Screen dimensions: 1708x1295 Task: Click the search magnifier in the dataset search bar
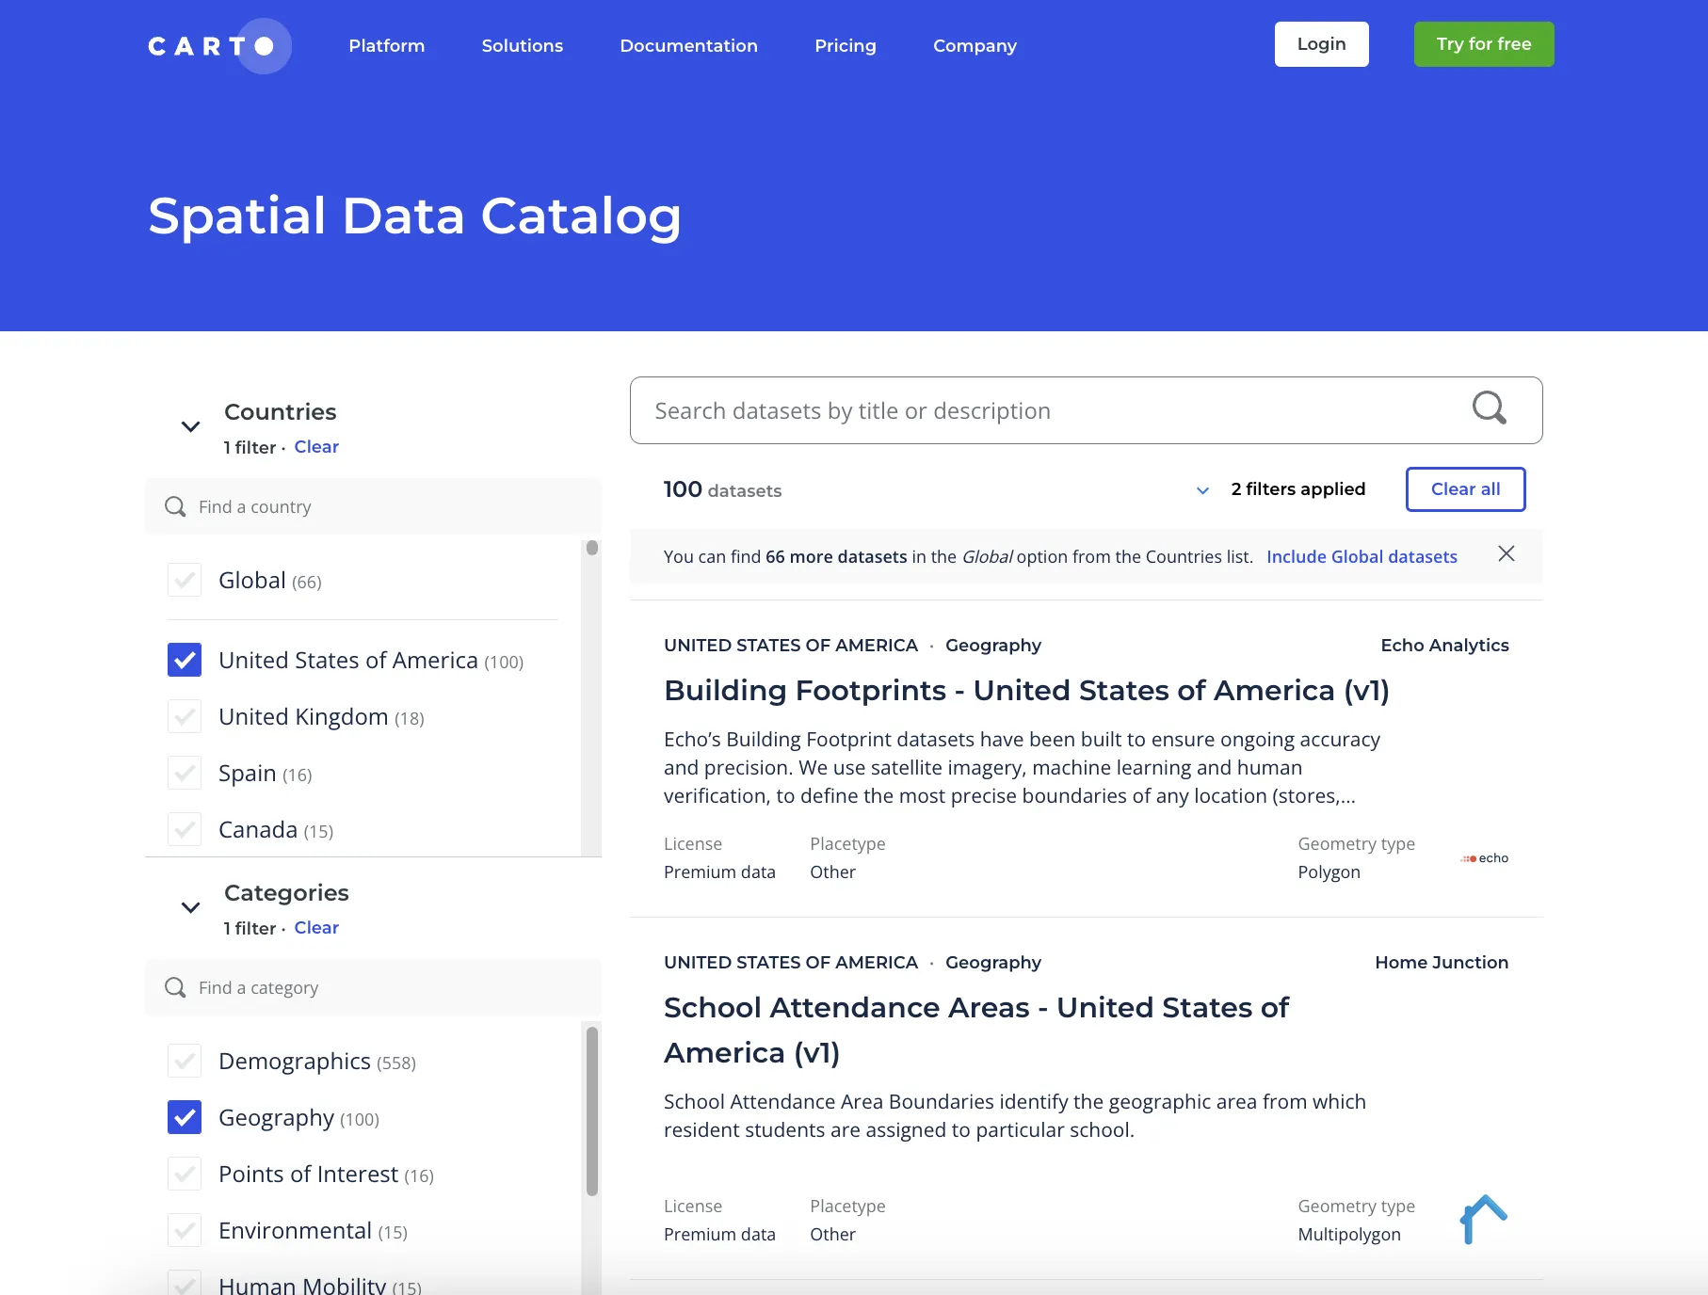coord(1489,408)
